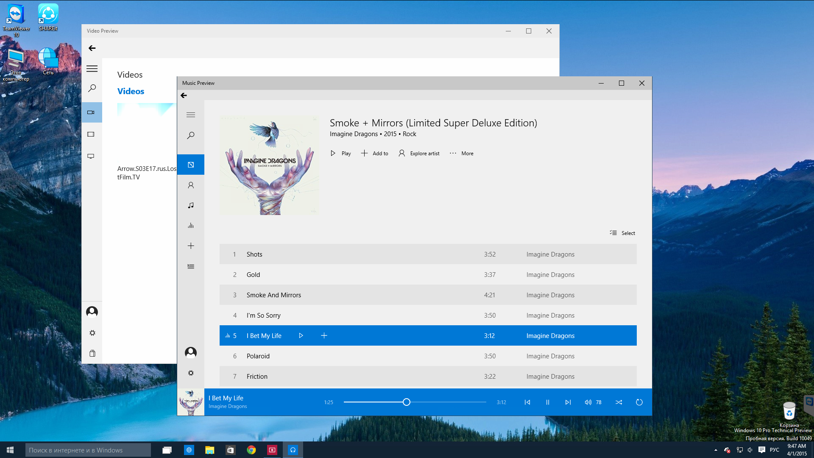Select the Albums icon in Music sidebar
This screenshot has width=814, height=458.
coord(191,165)
